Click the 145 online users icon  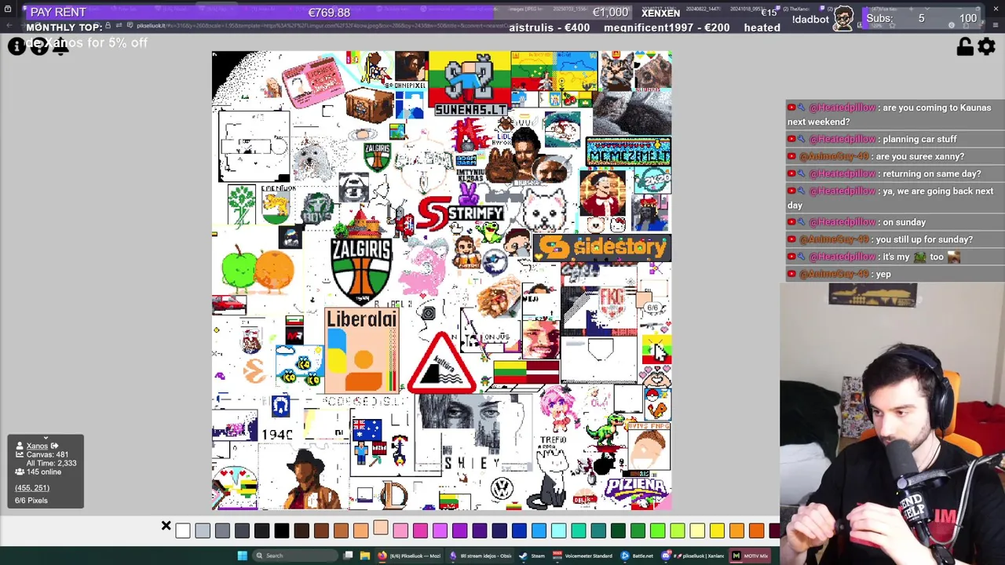click(20, 472)
